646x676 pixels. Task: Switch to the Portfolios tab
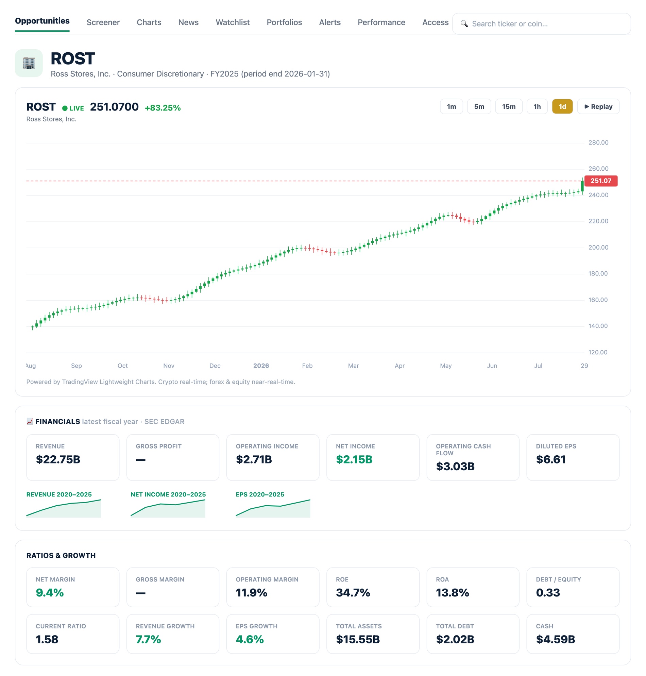pyautogui.click(x=284, y=22)
